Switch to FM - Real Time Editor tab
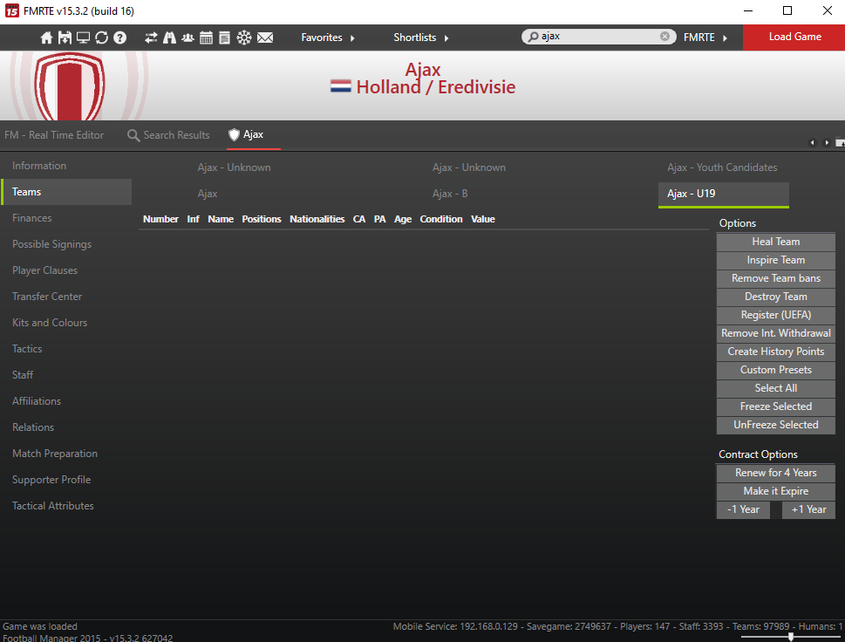This screenshot has width=845, height=642. (x=54, y=135)
